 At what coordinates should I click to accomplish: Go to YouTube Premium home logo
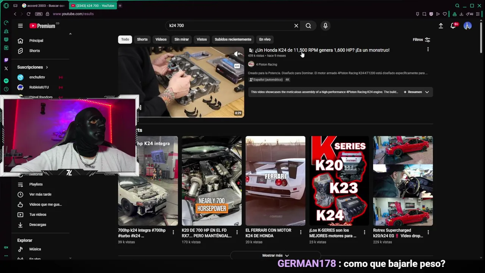[42, 26]
